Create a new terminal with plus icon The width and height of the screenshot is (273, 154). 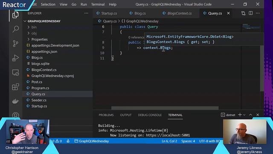coord(240,115)
